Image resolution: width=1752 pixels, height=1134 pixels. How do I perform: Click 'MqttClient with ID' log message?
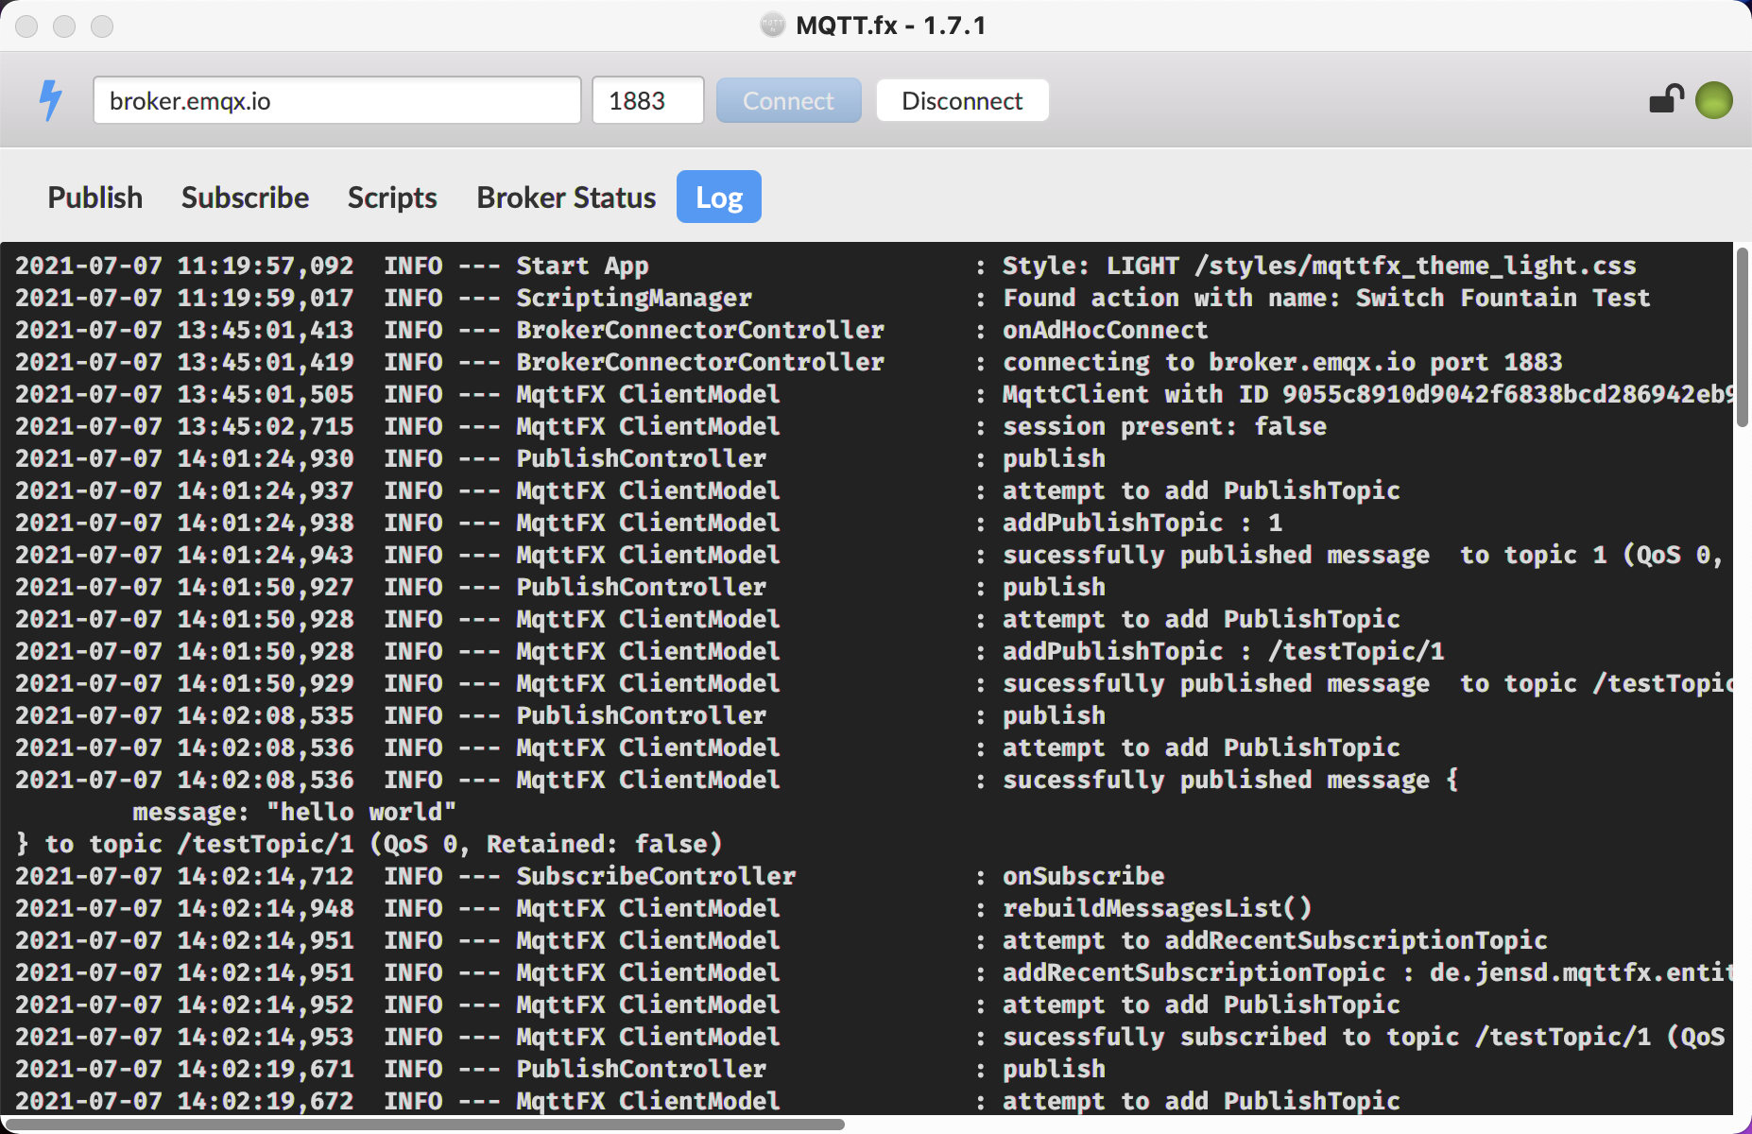point(1366,394)
